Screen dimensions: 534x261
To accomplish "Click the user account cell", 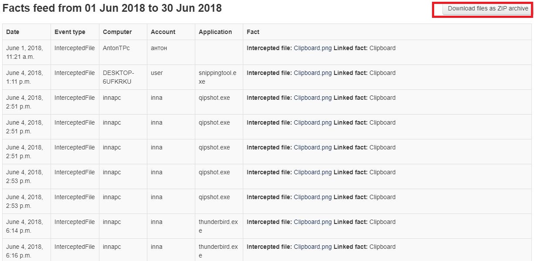I will (156, 73).
